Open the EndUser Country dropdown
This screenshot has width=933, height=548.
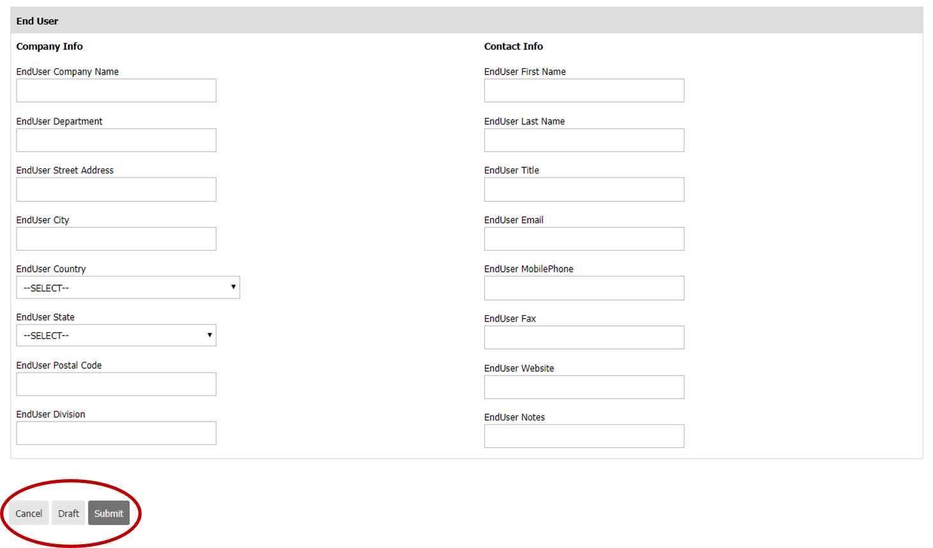pyautogui.click(x=128, y=288)
